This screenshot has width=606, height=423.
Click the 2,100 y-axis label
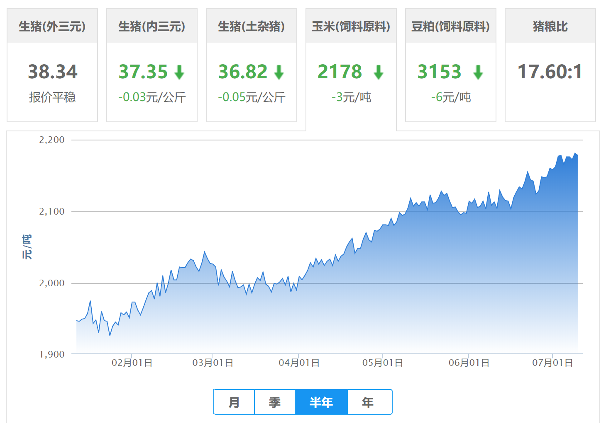[x=52, y=211]
